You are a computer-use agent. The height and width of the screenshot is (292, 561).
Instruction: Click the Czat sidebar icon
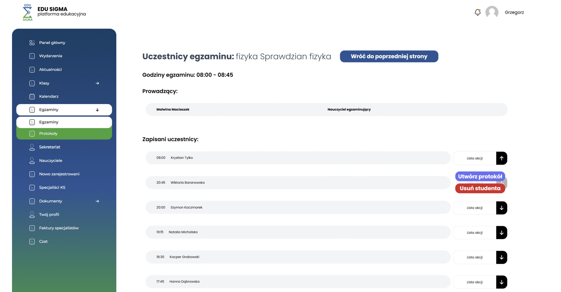32,242
